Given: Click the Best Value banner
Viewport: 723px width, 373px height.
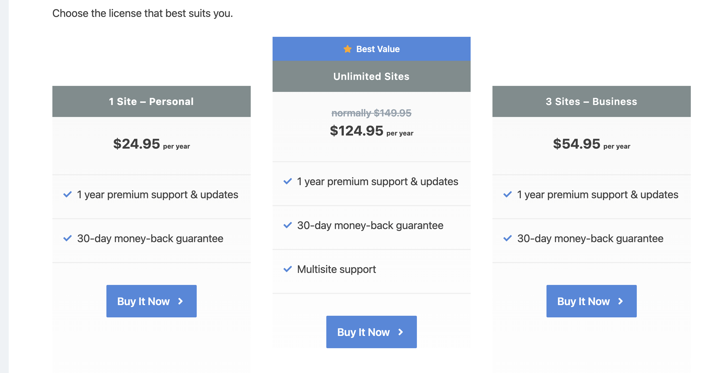Looking at the screenshot, I should click(371, 49).
